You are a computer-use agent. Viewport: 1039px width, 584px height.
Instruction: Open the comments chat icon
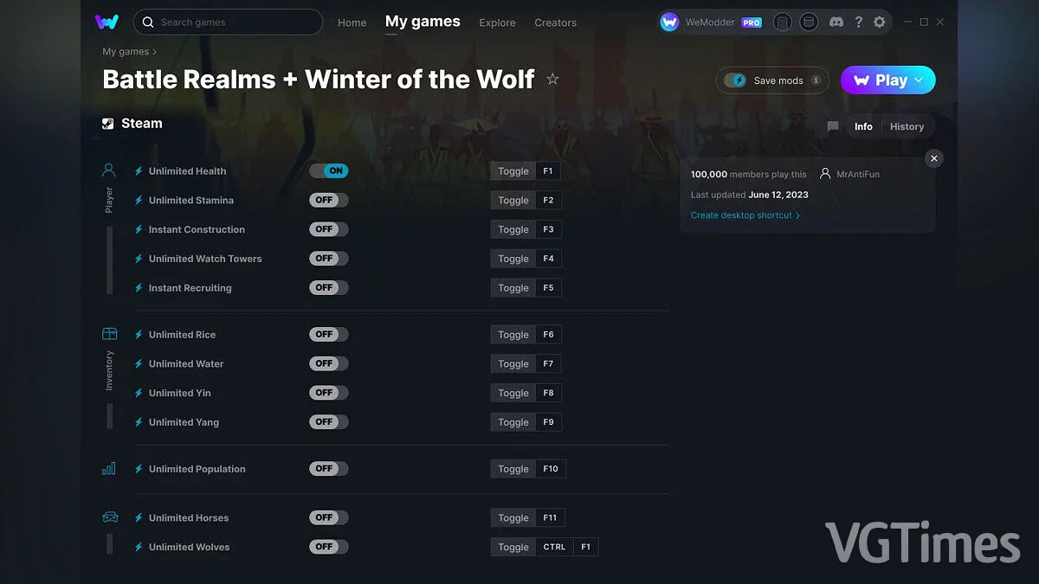pyautogui.click(x=833, y=126)
